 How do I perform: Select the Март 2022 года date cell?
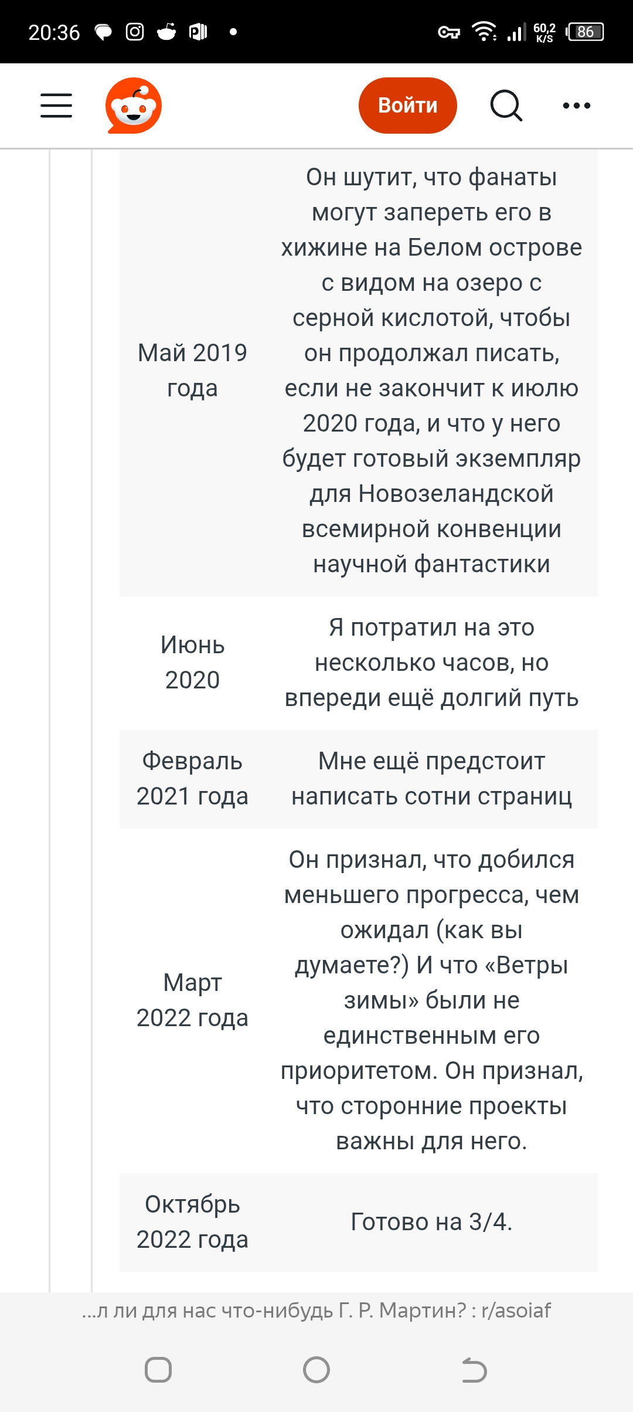coord(192,1000)
